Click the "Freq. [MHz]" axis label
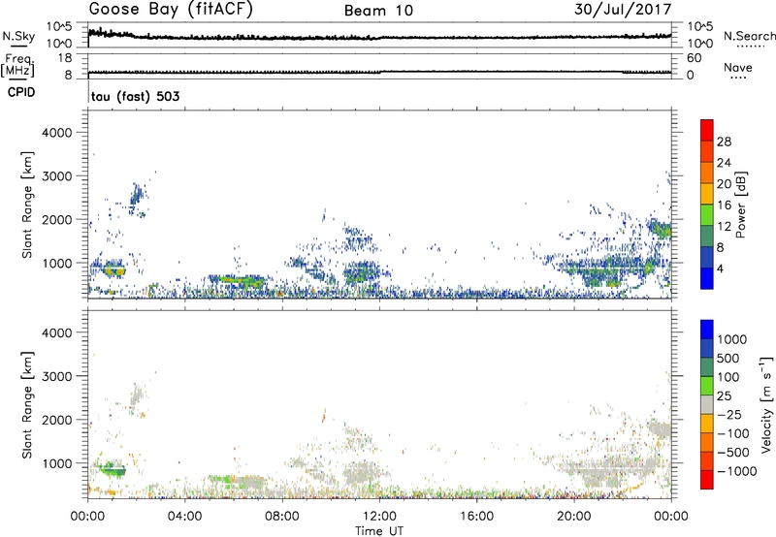 tap(17, 65)
